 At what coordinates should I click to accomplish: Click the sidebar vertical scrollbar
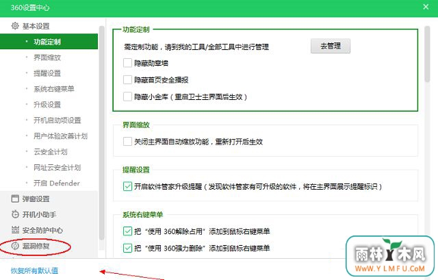point(102,133)
